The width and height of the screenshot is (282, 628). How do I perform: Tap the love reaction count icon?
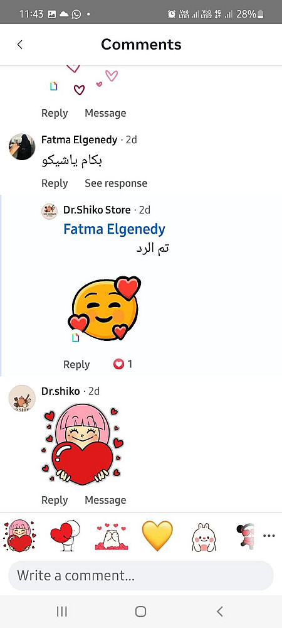point(118,364)
